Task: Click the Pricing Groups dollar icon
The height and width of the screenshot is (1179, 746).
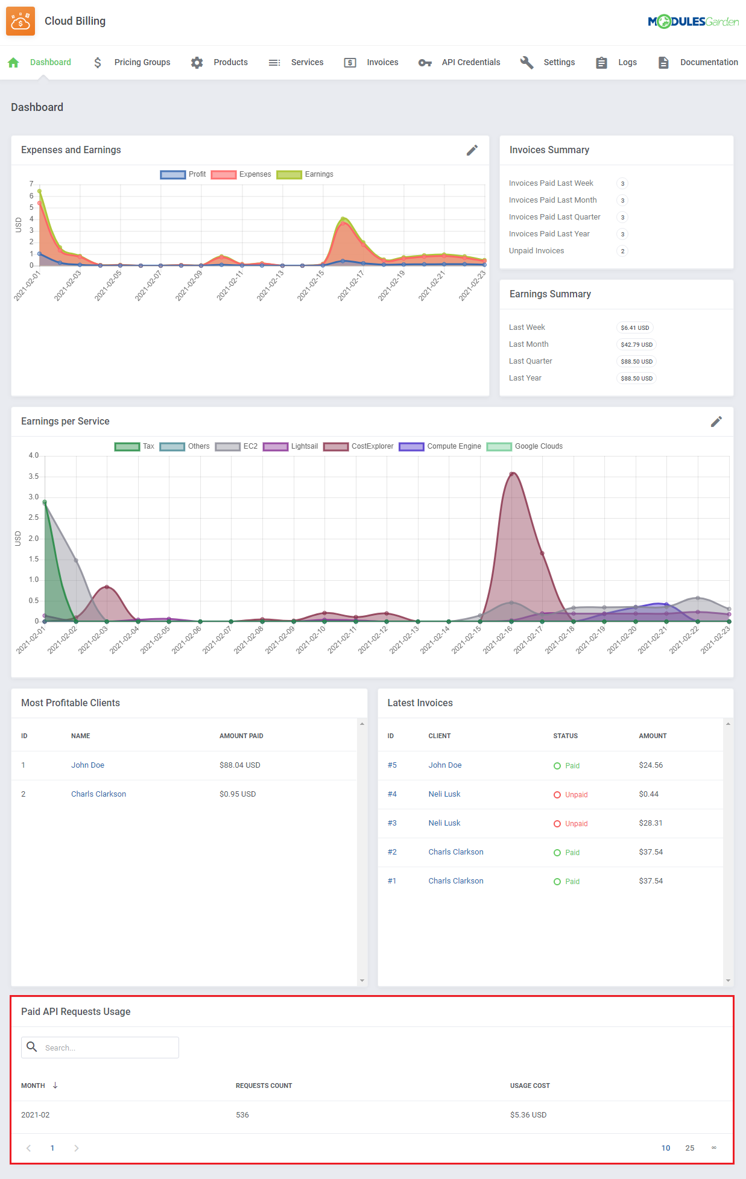Action: [98, 63]
